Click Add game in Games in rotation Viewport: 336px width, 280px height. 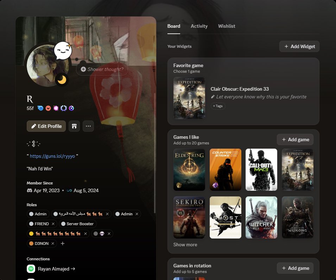295,268
